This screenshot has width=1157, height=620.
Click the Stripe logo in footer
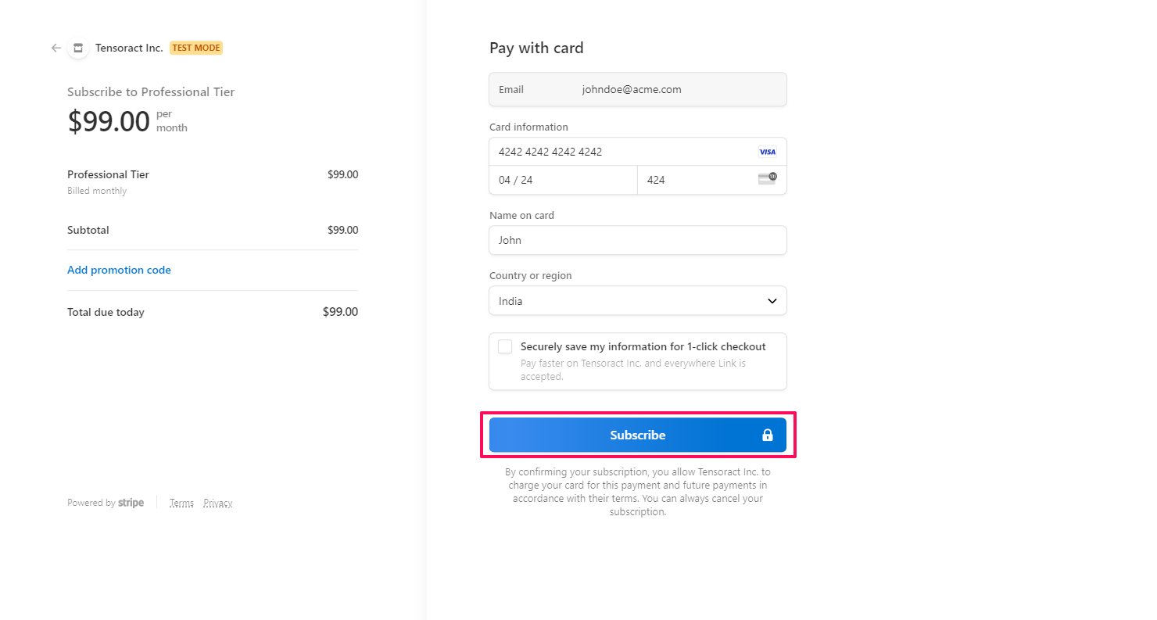131,503
